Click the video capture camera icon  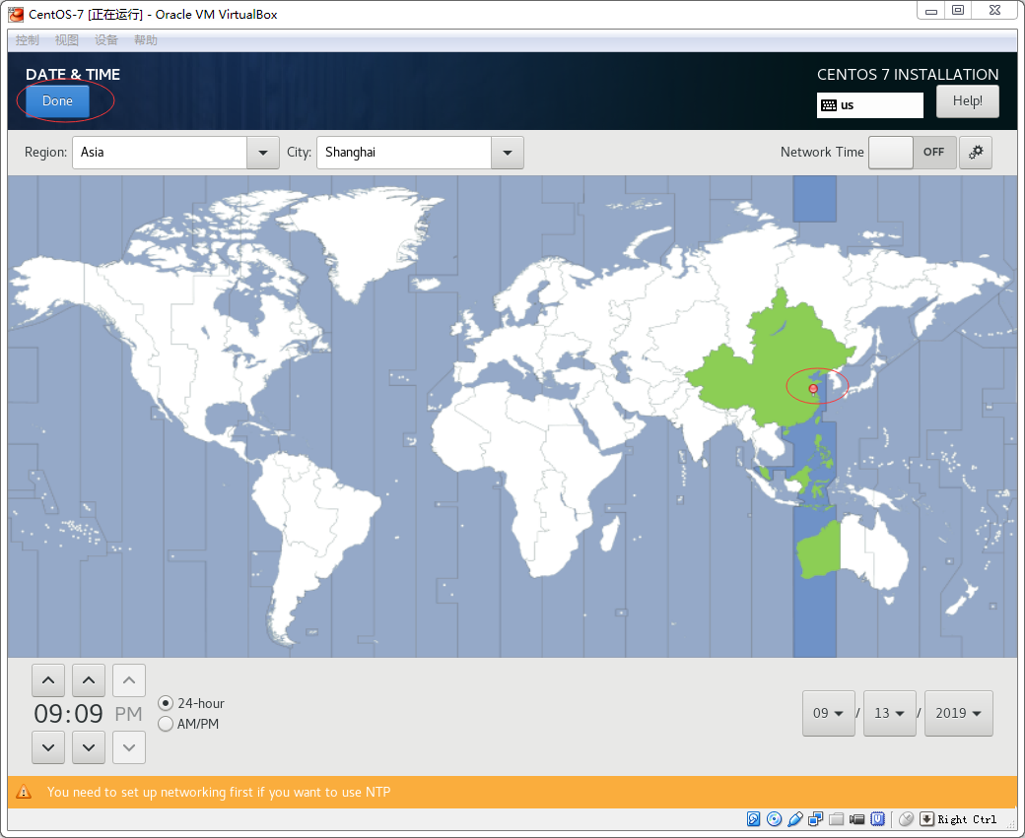[x=857, y=819]
